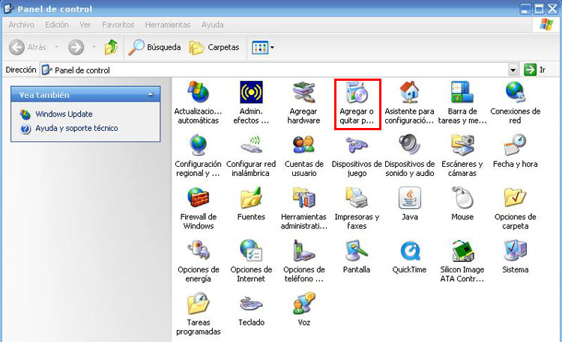Click the Ir go button
562x342 pixels.
[535, 70]
